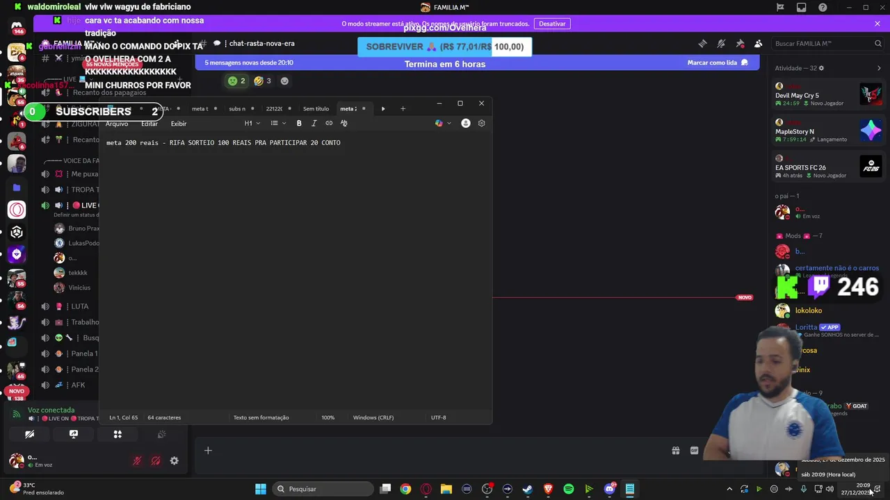Click 'Windows (CRLF)' in Notepad status bar
The width and height of the screenshot is (890, 500).
point(373,417)
